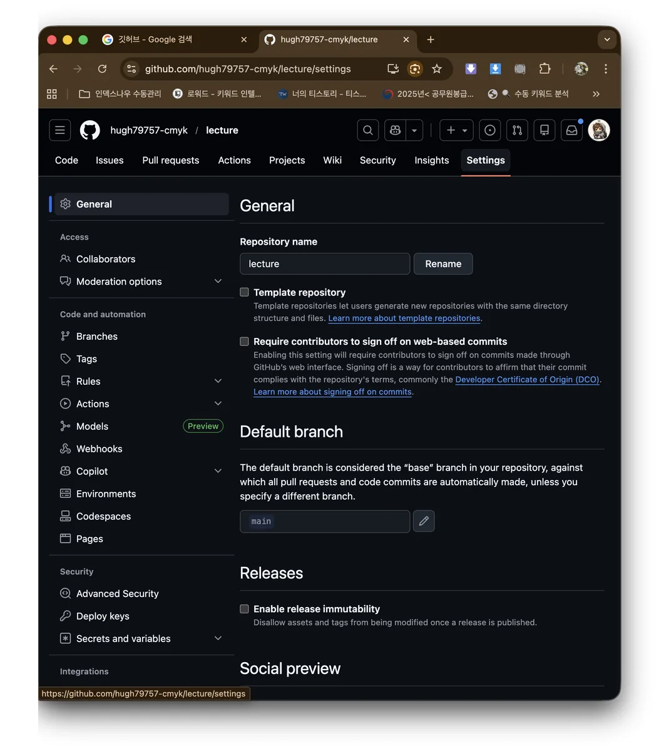Open the pull requests icon in header
659x751 pixels.
(517, 130)
